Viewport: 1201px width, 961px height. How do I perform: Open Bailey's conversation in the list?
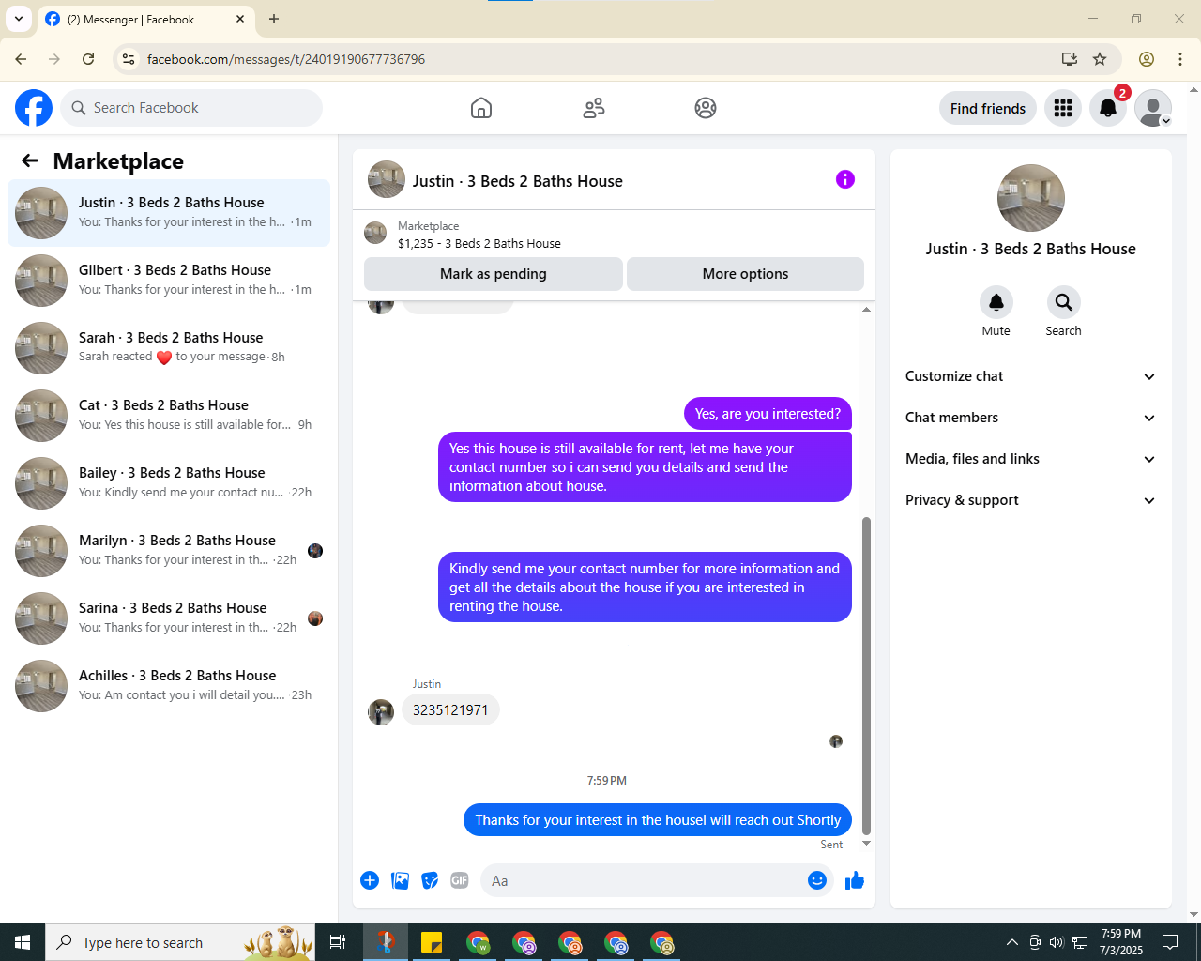[x=169, y=483]
